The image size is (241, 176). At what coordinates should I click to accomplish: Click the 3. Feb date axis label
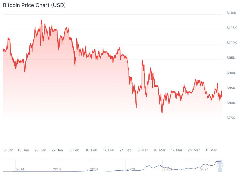pos(74,150)
